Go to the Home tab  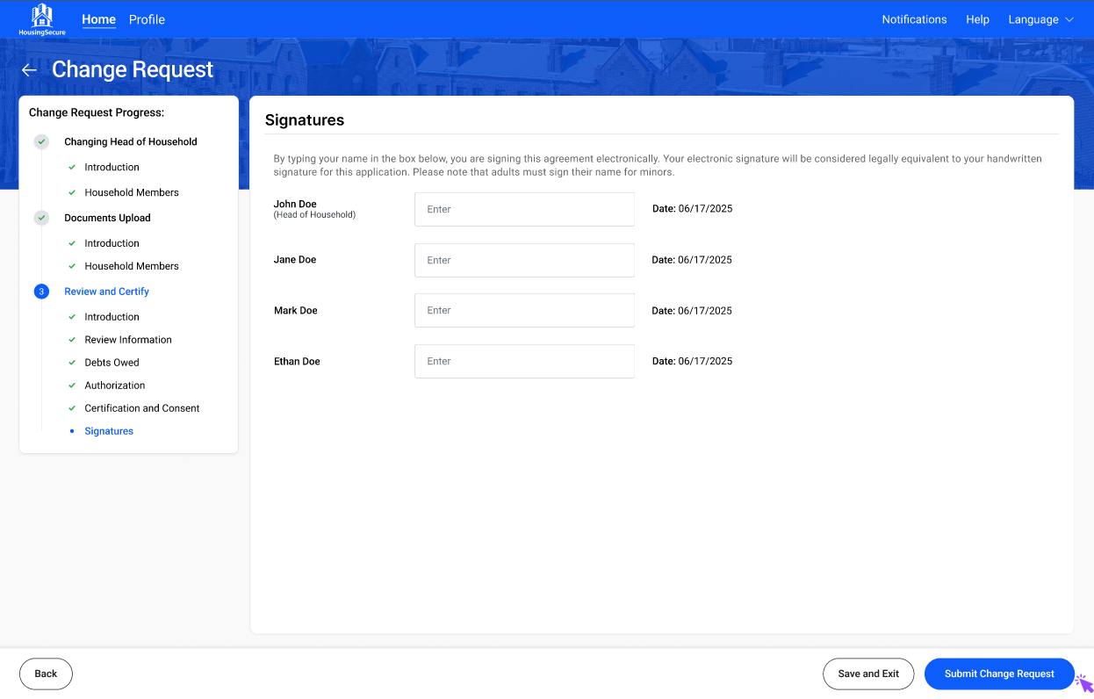coord(98,19)
